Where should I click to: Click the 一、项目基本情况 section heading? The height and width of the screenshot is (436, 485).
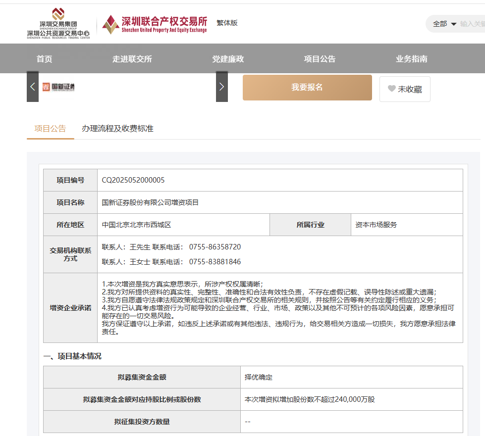(x=72, y=356)
